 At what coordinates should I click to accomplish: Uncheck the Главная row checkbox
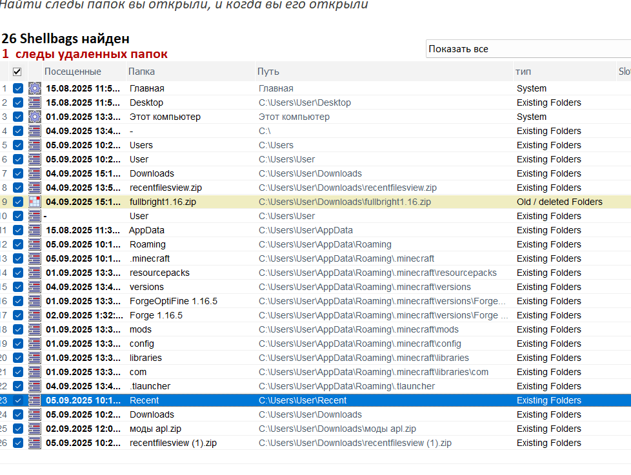tap(17, 88)
